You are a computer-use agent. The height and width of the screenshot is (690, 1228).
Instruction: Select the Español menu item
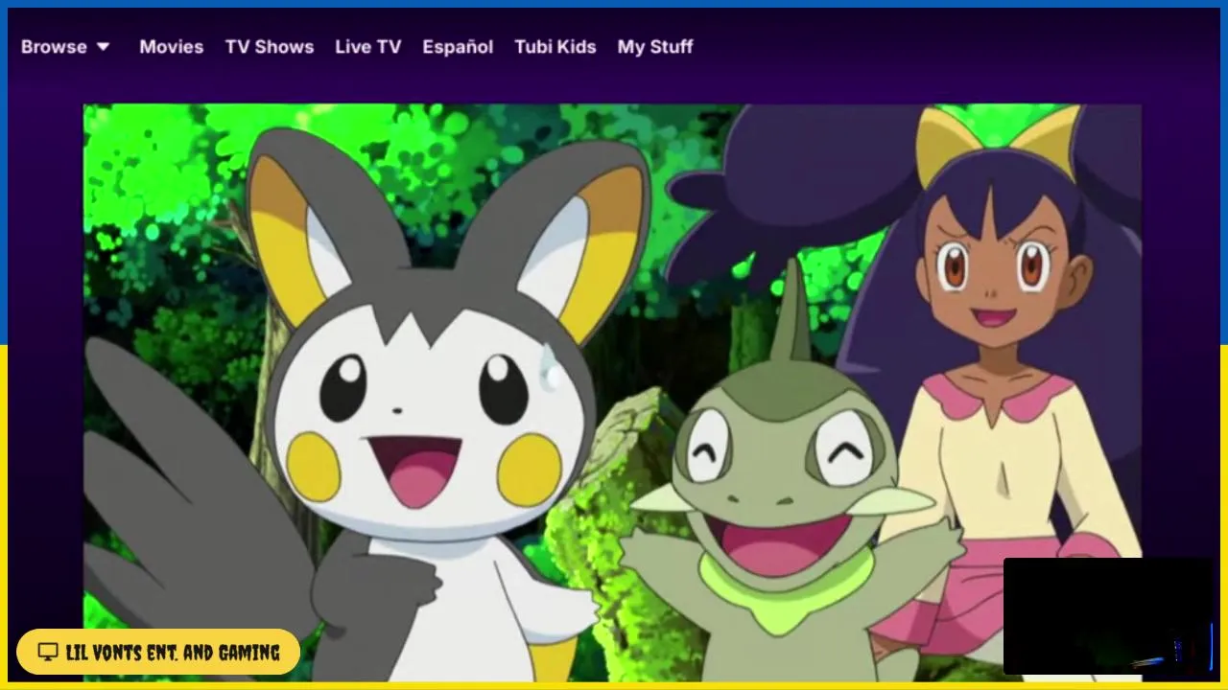point(458,46)
